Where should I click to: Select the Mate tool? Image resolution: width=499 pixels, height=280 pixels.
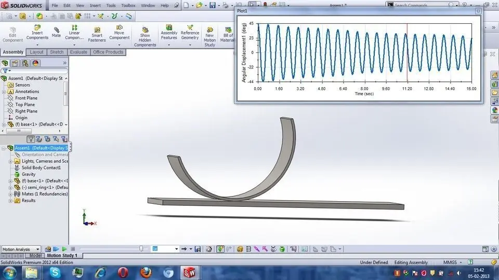(56, 32)
